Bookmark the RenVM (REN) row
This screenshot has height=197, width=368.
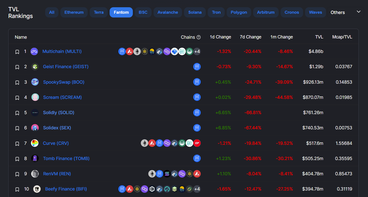tap(17, 174)
